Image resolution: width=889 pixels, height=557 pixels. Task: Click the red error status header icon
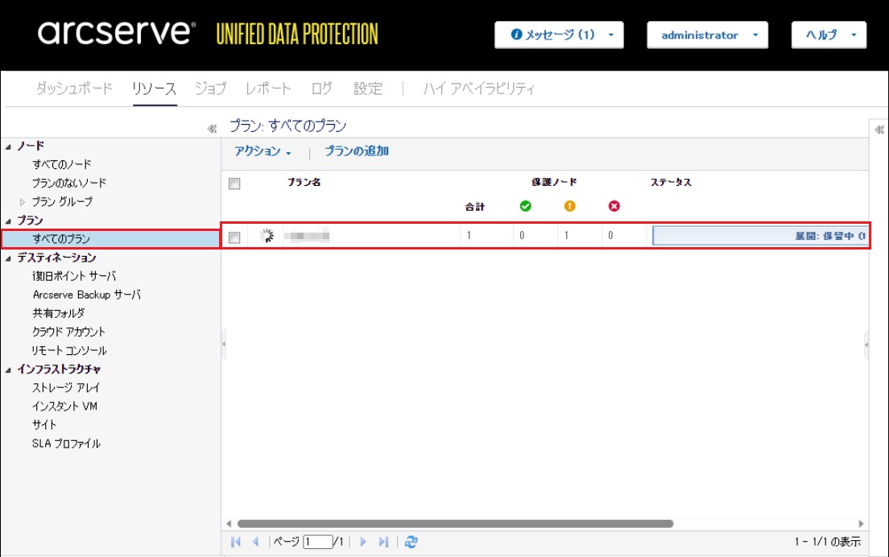click(x=614, y=207)
